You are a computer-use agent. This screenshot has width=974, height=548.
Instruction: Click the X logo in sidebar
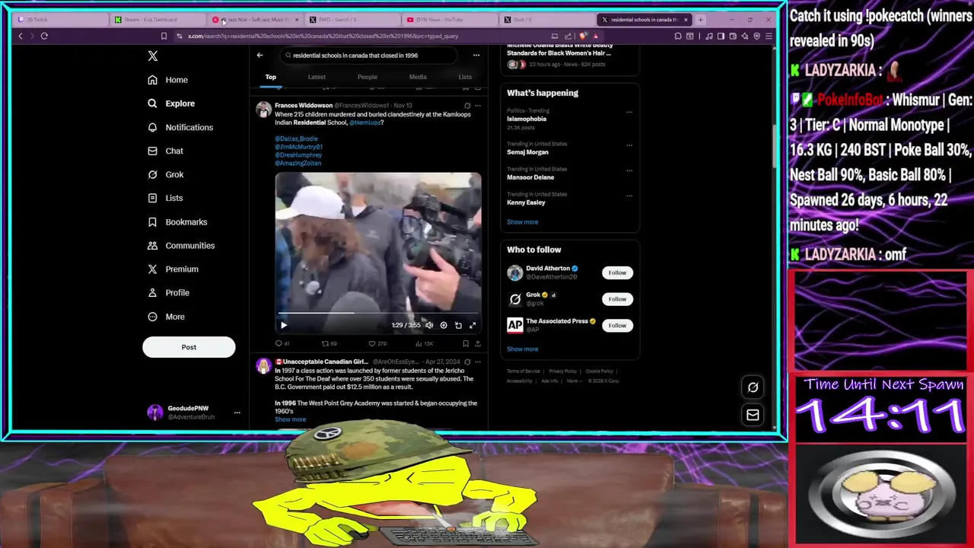pos(153,56)
